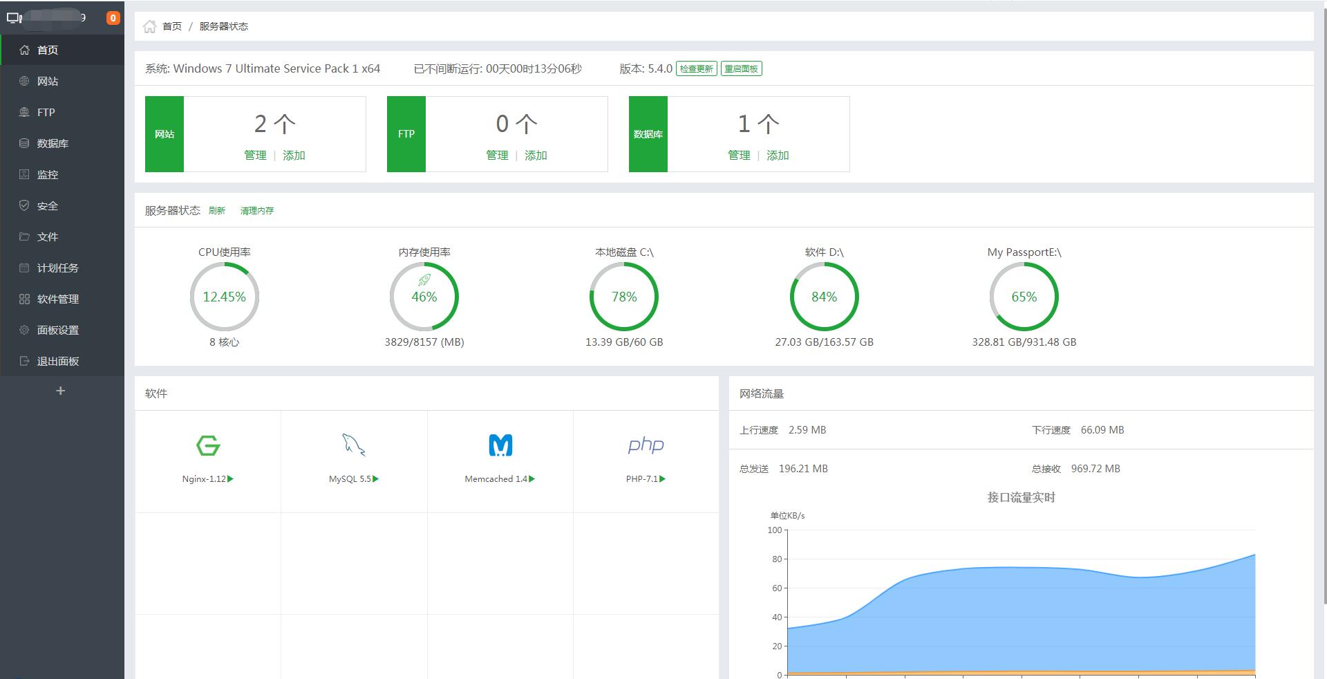The image size is (1327, 679).
Task: Click the 8 核心 CPU text
Action: [225, 342]
